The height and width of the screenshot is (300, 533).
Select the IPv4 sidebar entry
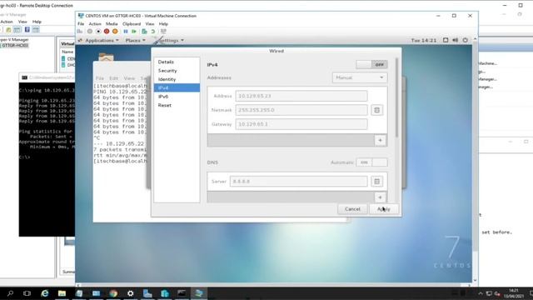177,87
